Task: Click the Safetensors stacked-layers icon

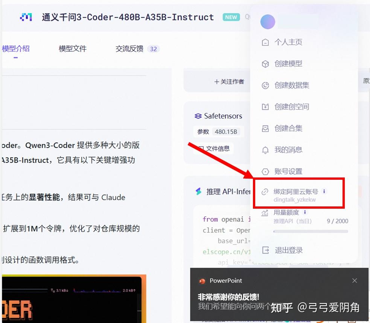Action: (x=199, y=116)
